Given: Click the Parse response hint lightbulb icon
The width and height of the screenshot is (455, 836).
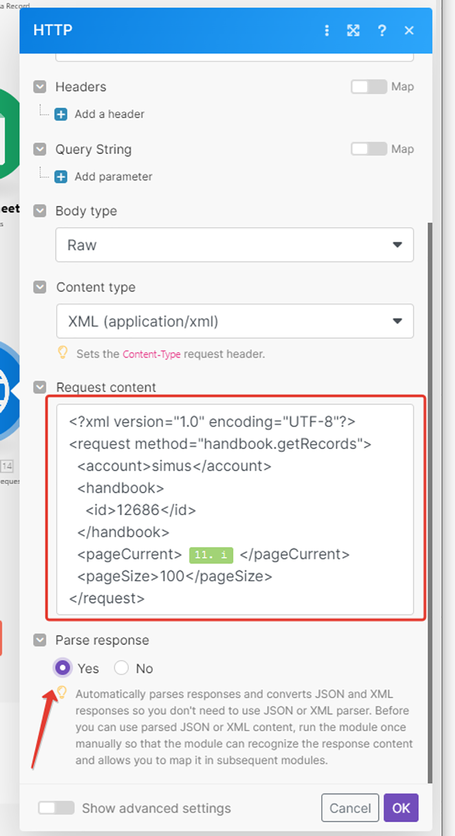Looking at the screenshot, I should point(62,693).
